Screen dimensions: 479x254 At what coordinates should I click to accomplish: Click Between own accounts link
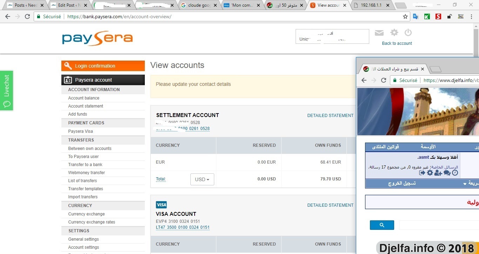pyautogui.click(x=90, y=149)
